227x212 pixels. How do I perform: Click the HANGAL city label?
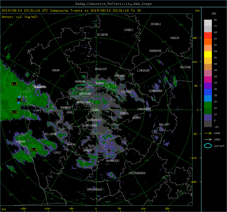pyautogui.click(x=71, y=144)
